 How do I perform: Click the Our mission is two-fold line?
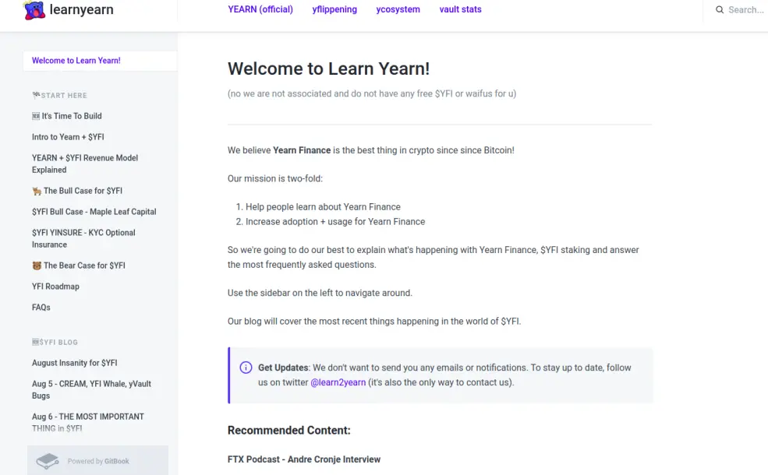[x=275, y=178]
